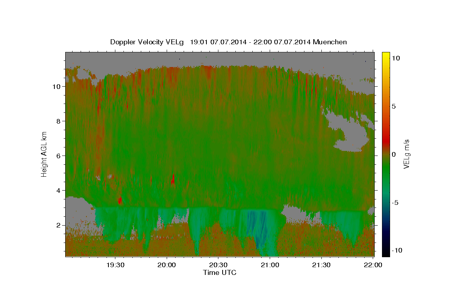Click the 21:30 time tick label
The width and height of the screenshot is (463, 308).
(x=321, y=265)
